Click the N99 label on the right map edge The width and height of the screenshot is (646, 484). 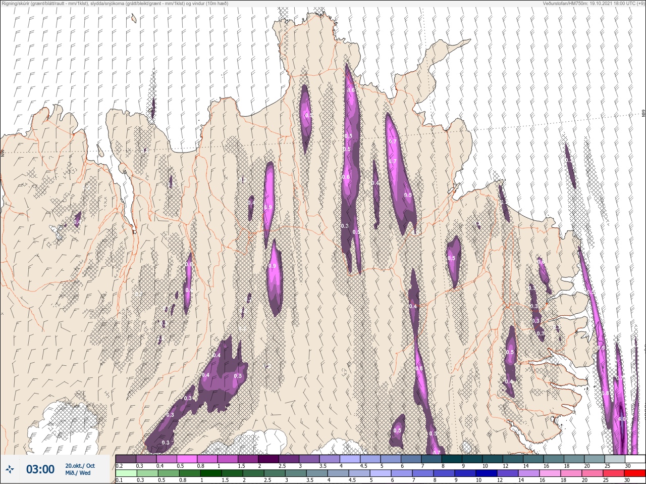pyautogui.click(x=643, y=114)
